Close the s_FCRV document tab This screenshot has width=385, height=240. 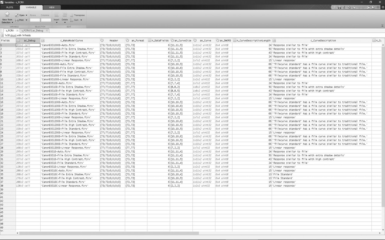click(17, 31)
